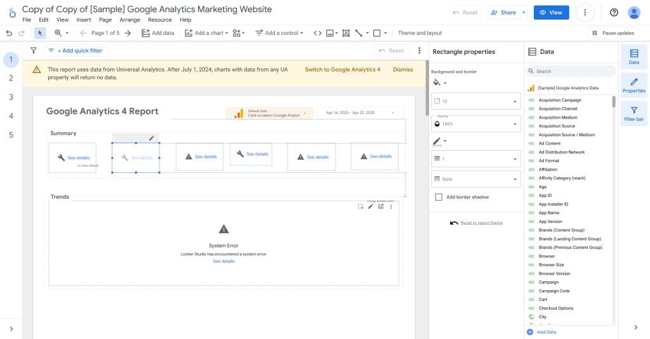The image size is (650, 339).
Task: Switch to the Properties side tab
Action: tap(634, 86)
